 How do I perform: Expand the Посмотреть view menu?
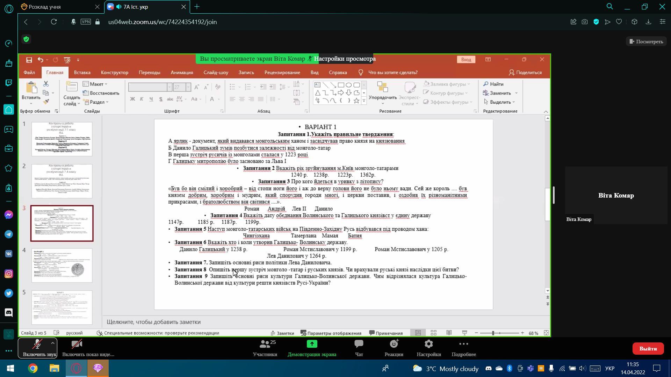tap(646, 42)
